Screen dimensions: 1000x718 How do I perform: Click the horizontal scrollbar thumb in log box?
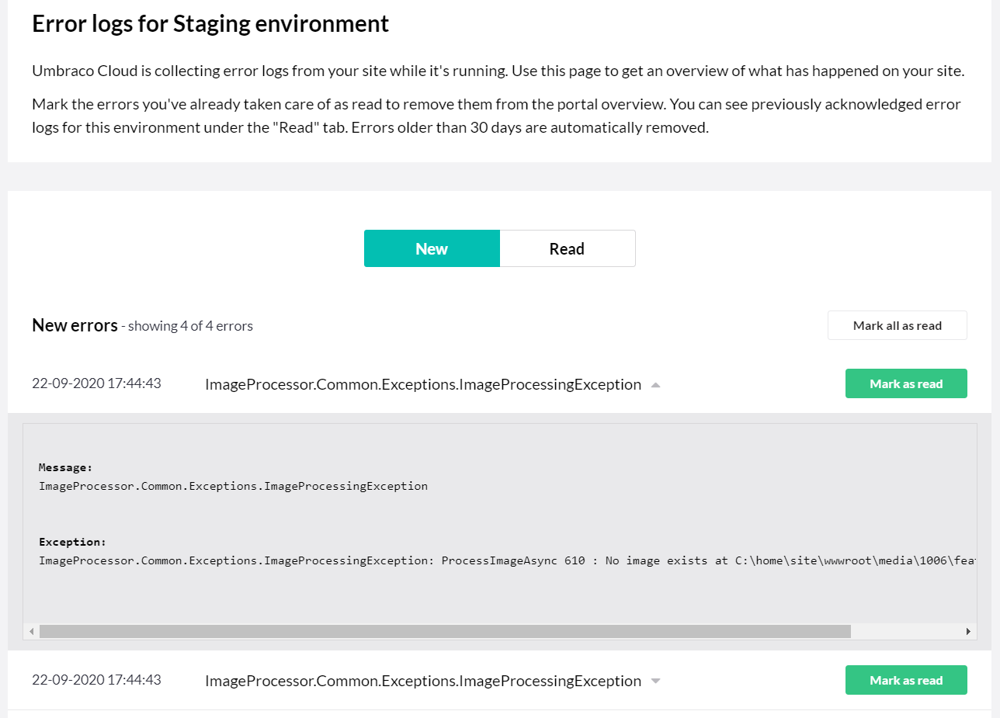(445, 632)
